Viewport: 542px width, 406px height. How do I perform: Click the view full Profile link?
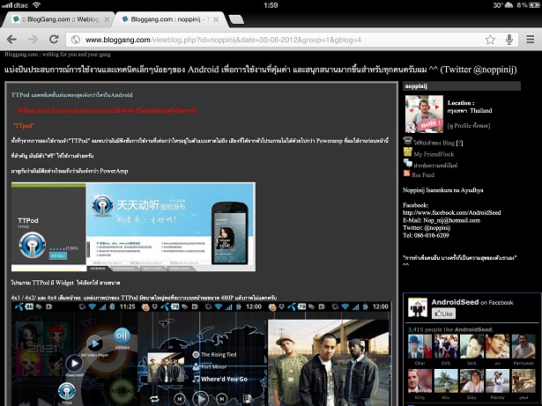(x=469, y=125)
